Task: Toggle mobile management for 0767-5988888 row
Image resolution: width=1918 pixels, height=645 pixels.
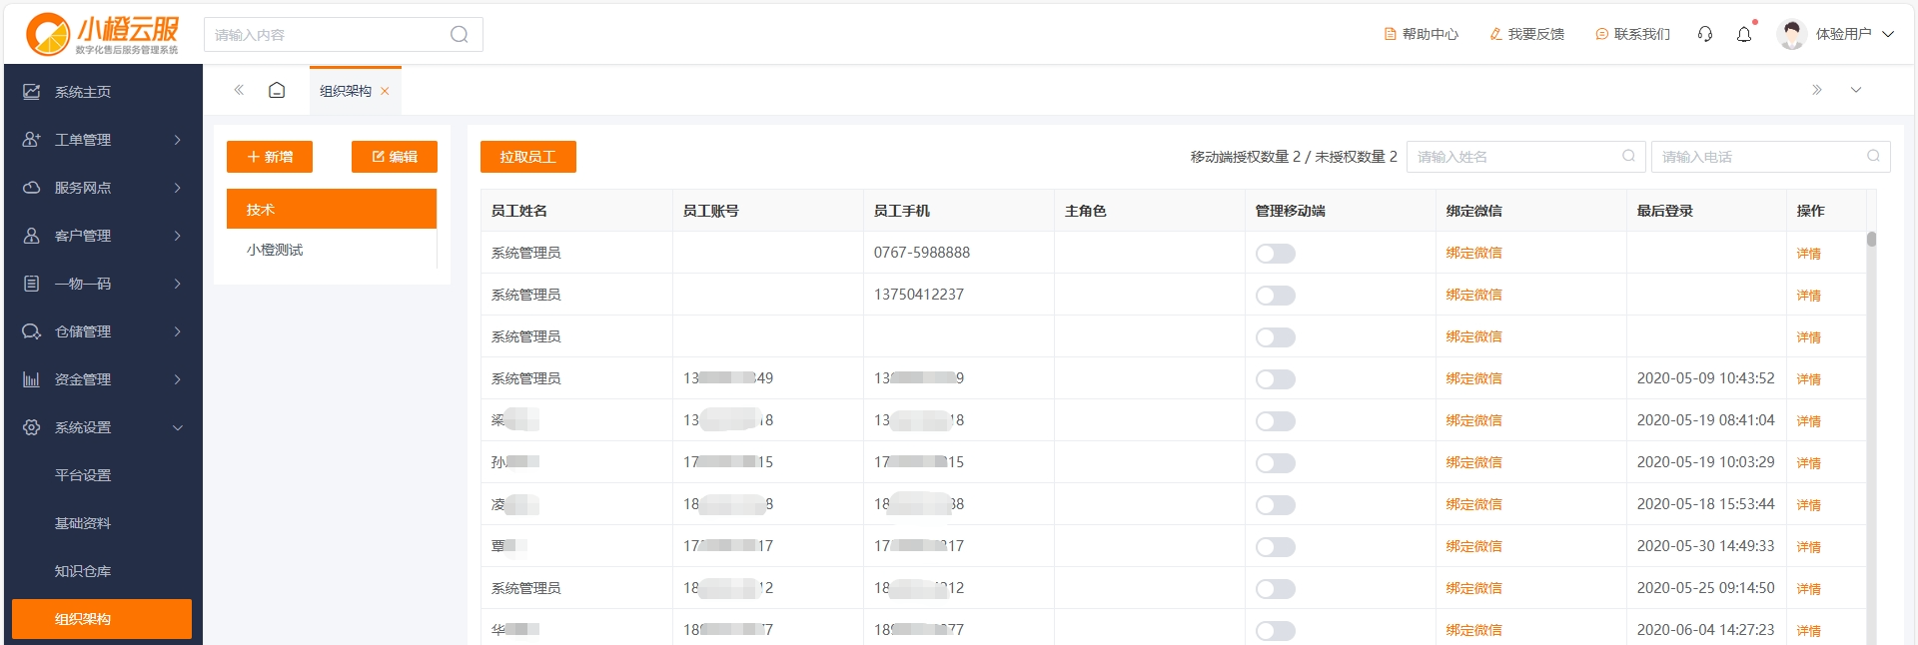Action: click(1275, 254)
